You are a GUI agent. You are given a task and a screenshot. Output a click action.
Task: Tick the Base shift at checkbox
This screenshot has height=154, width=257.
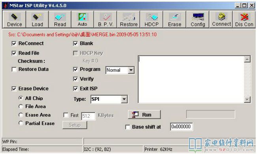pos(128,127)
